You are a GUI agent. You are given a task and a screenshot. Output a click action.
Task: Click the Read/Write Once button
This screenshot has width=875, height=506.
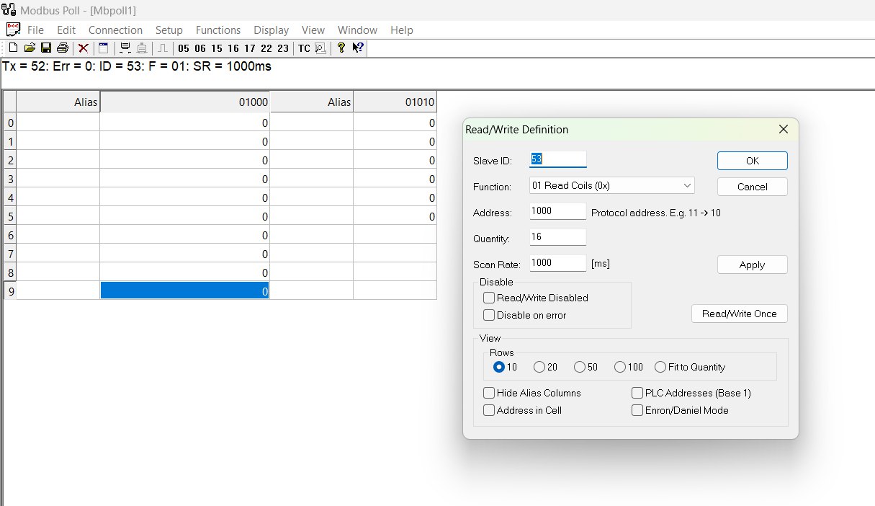tap(739, 314)
